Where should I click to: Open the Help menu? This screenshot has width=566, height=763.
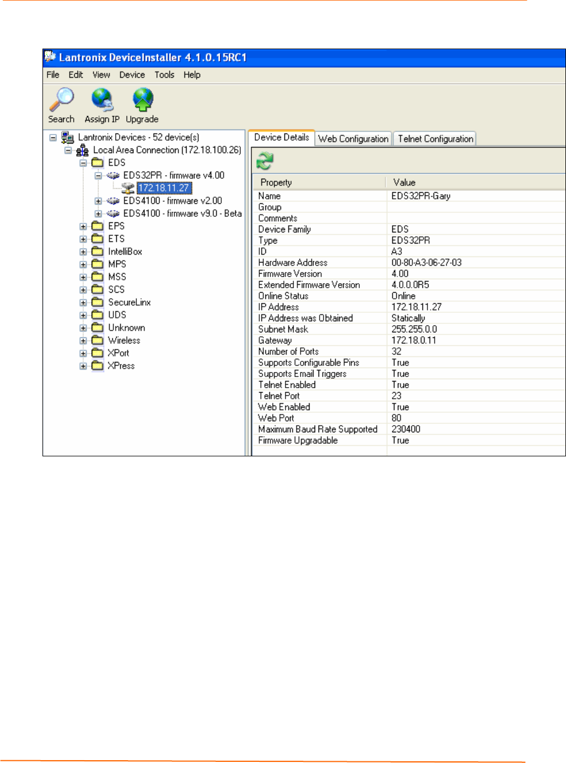(192, 75)
